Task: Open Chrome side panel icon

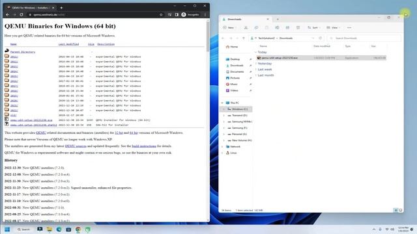Action: pyautogui.click(x=177, y=14)
